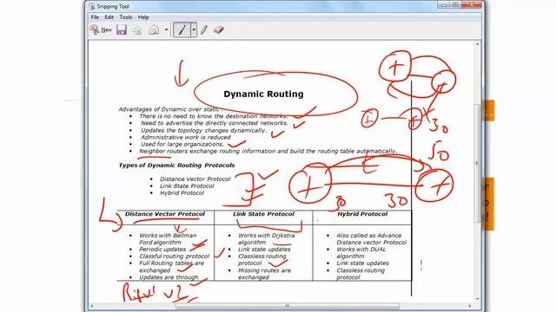Click "Link State Protocol" bullet in types list

(x=187, y=186)
